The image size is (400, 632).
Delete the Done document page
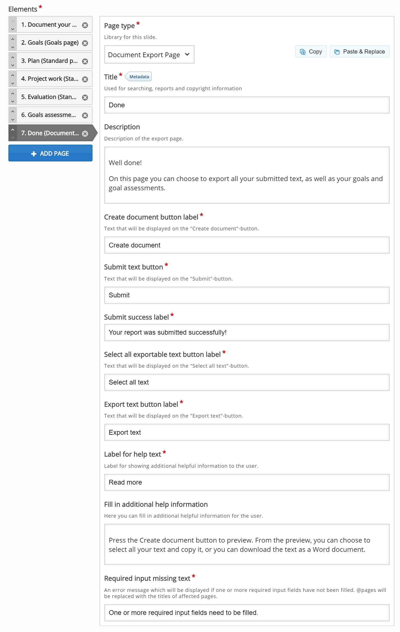[x=85, y=133]
